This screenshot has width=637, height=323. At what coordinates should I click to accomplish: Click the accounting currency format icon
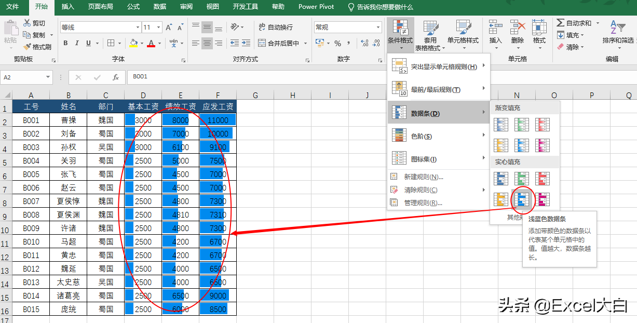[321, 43]
